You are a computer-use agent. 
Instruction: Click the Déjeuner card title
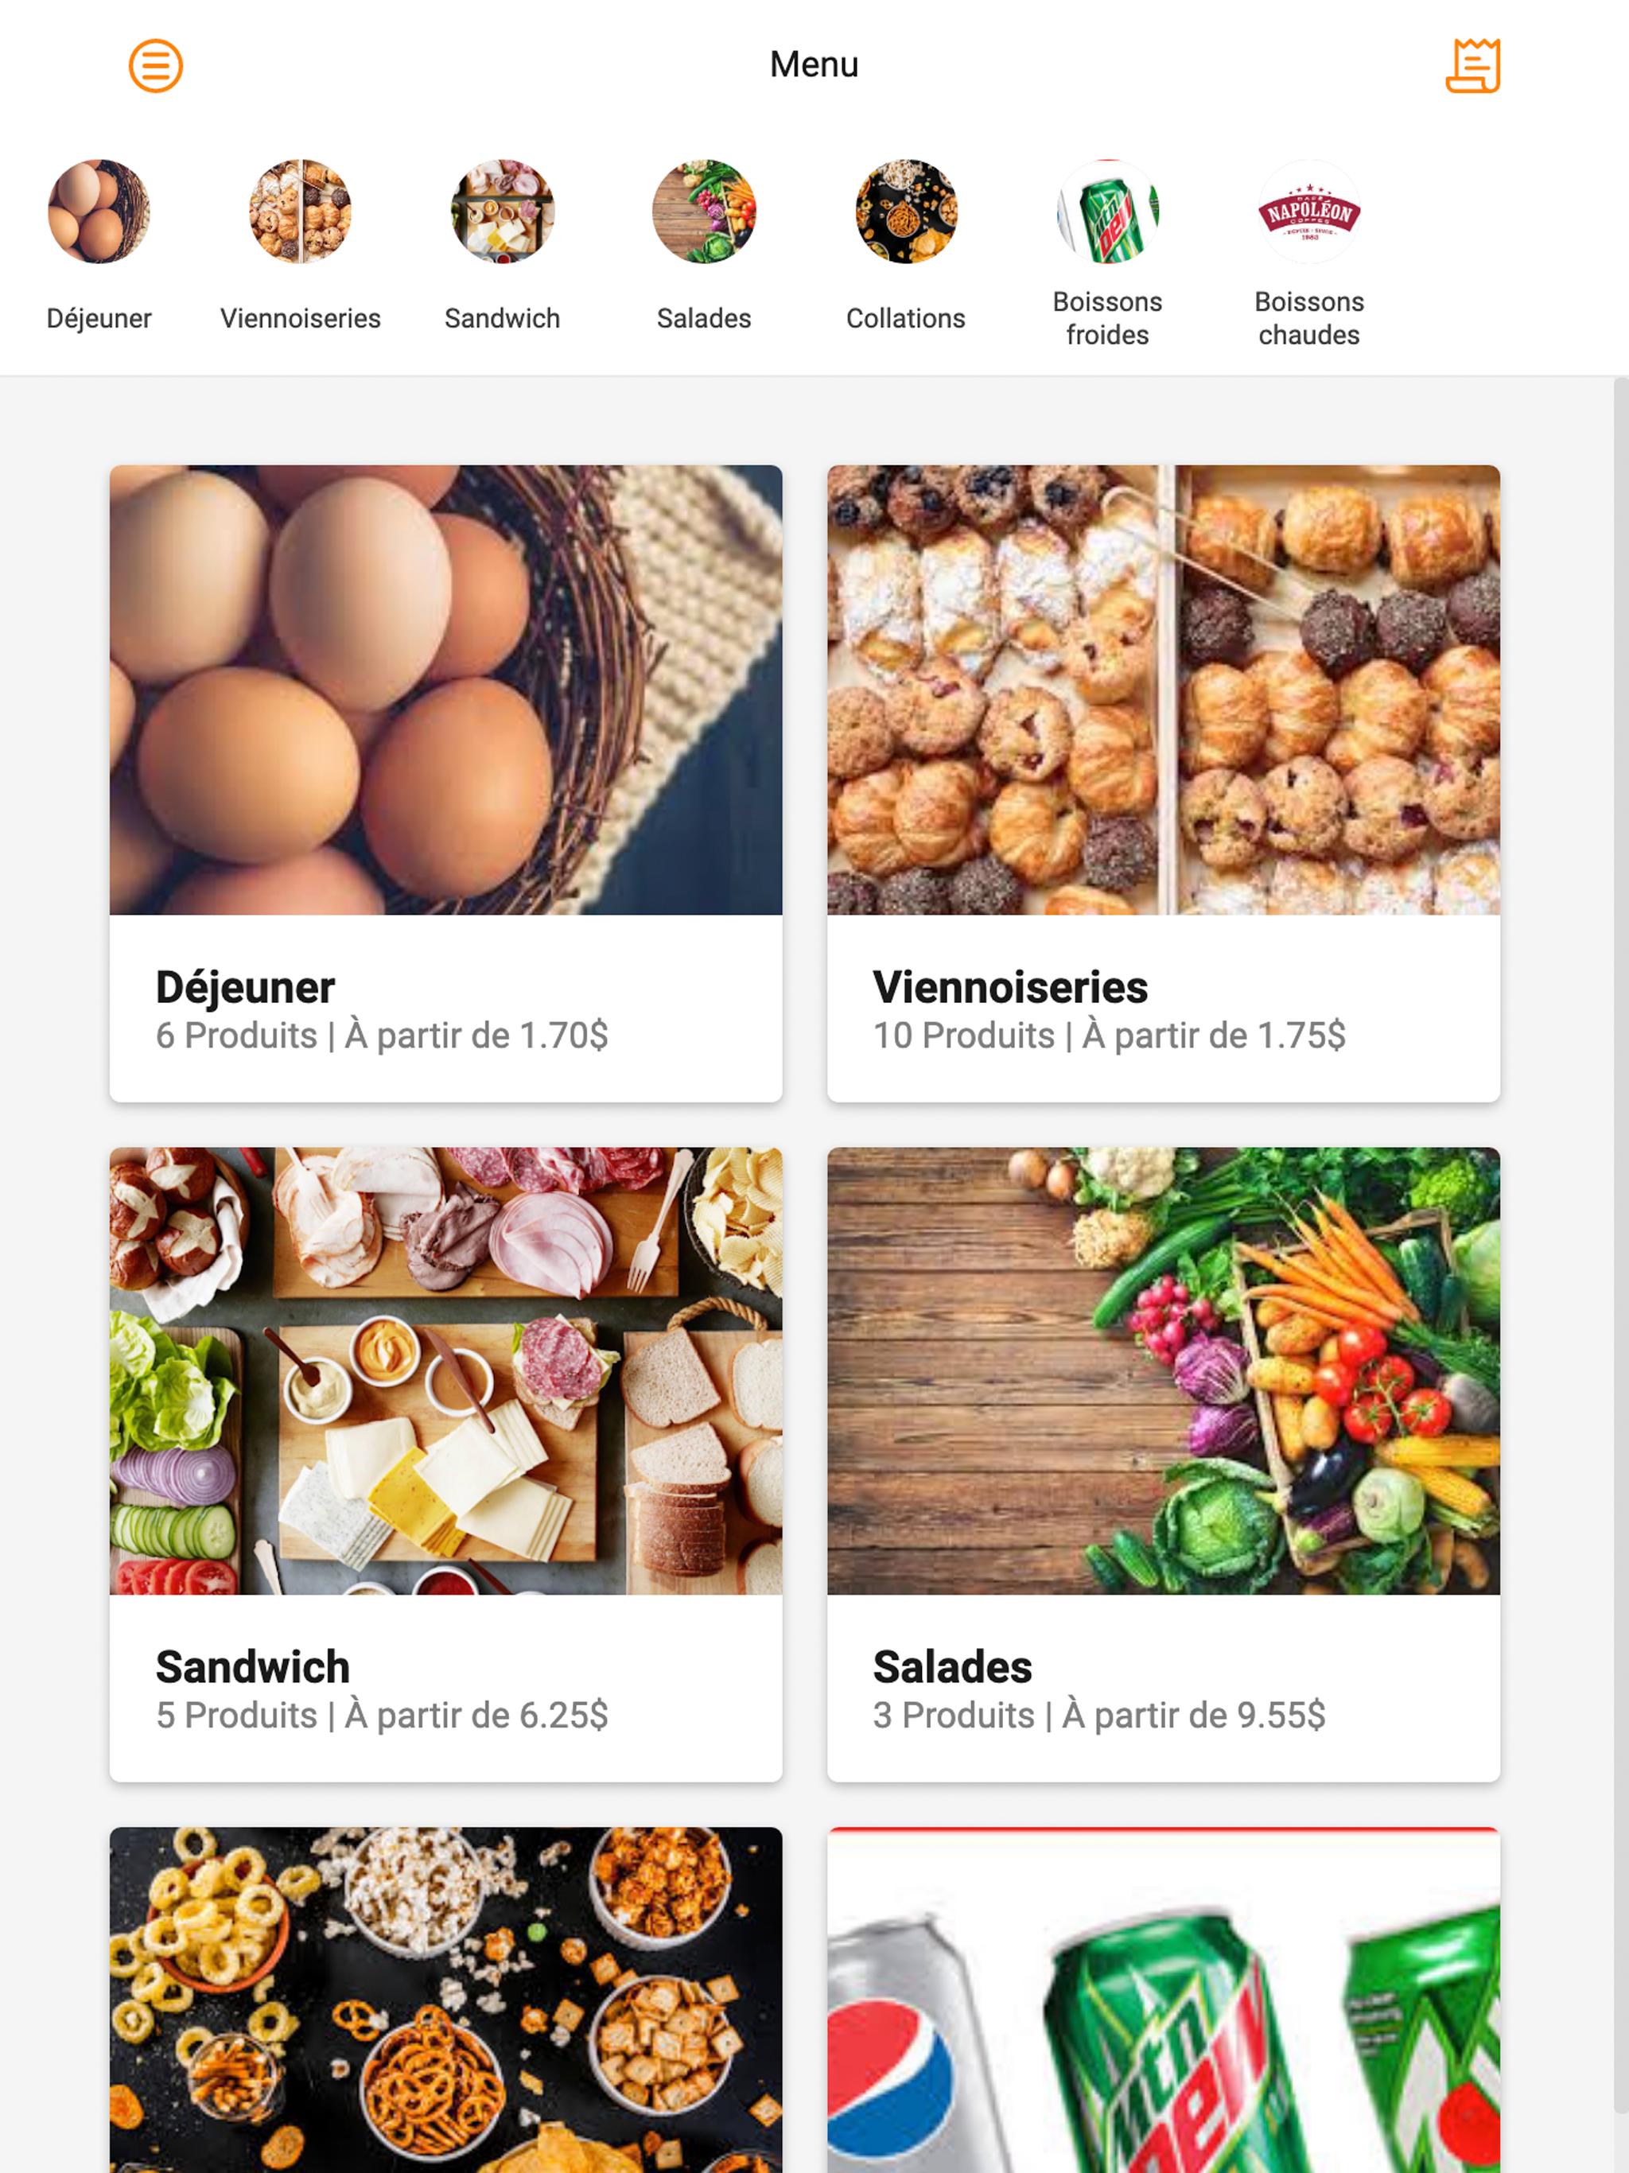coord(246,987)
